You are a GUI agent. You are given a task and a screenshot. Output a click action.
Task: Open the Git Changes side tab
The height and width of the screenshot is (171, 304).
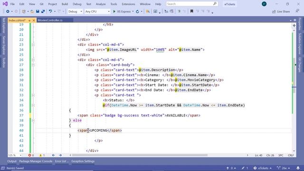(x=300, y=65)
